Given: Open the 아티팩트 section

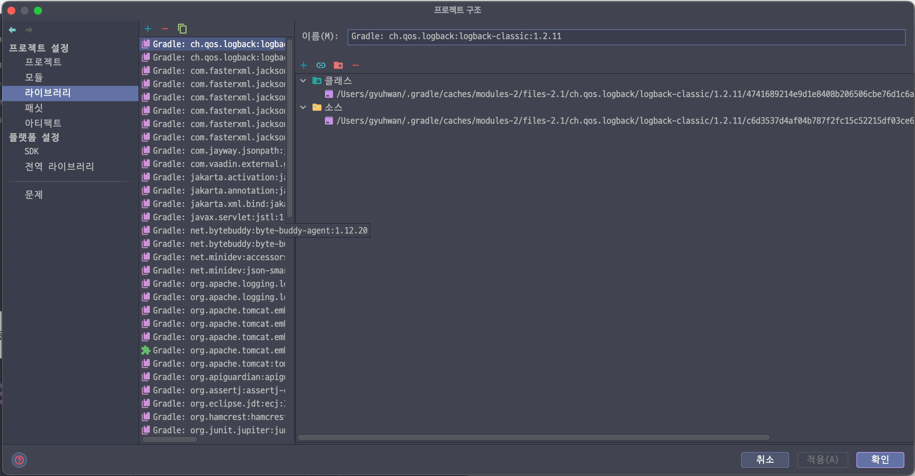Looking at the screenshot, I should (43, 123).
